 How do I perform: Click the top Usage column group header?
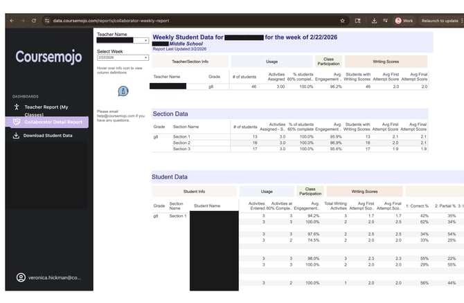click(271, 62)
